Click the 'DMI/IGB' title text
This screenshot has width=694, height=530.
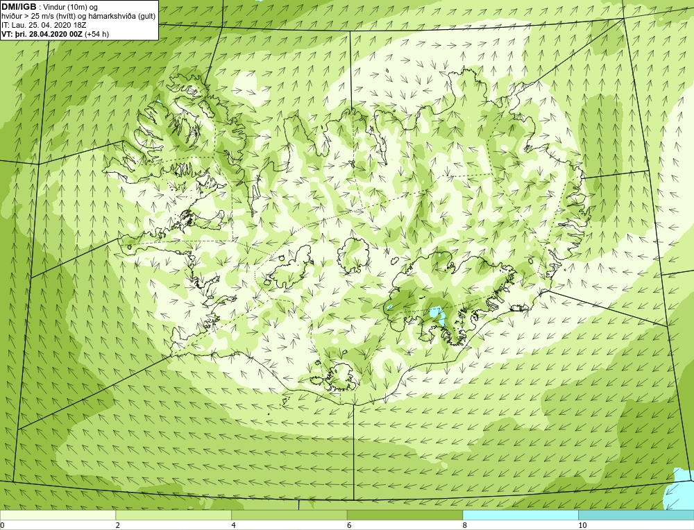19,7
